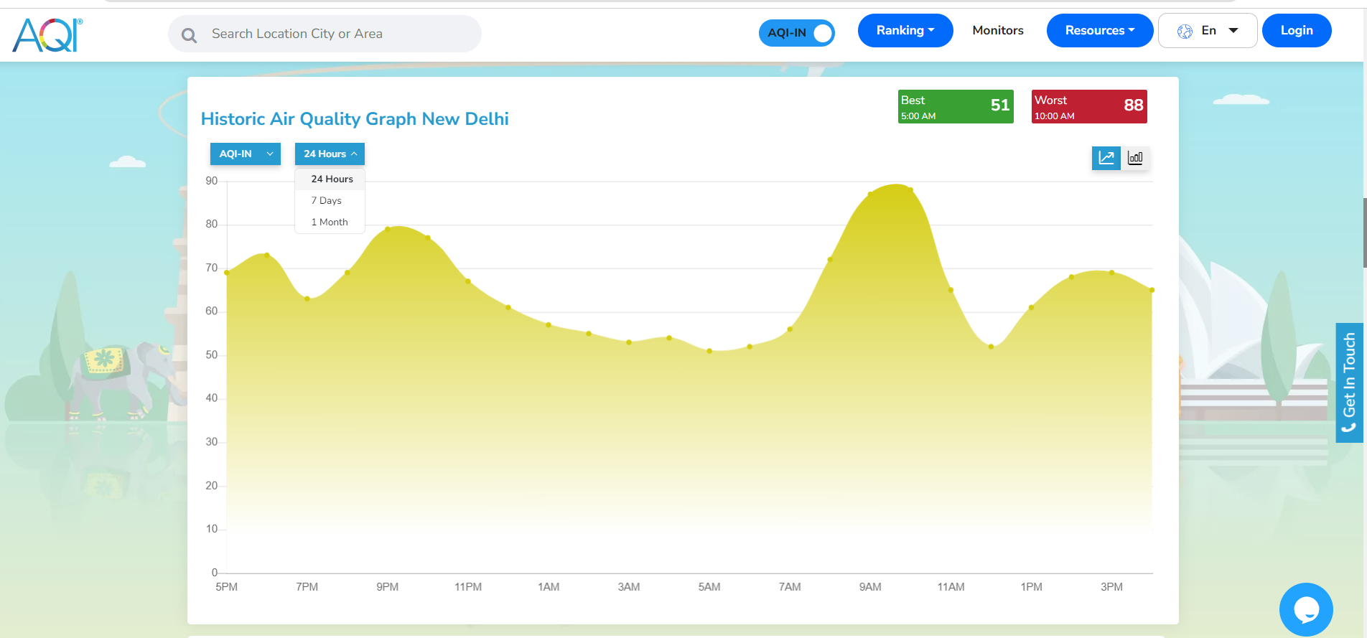Click the search magnifier icon
The width and height of the screenshot is (1367, 638).
click(x=189, y=35)
